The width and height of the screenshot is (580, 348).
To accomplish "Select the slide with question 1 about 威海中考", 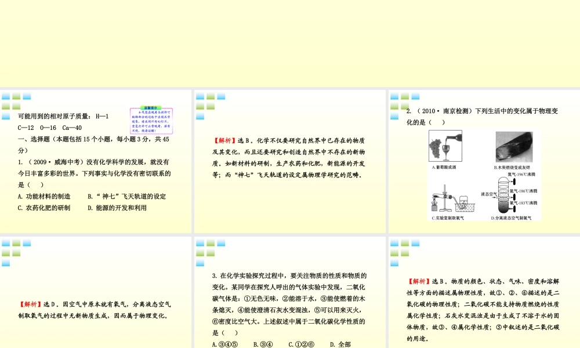I will [96, 162].
